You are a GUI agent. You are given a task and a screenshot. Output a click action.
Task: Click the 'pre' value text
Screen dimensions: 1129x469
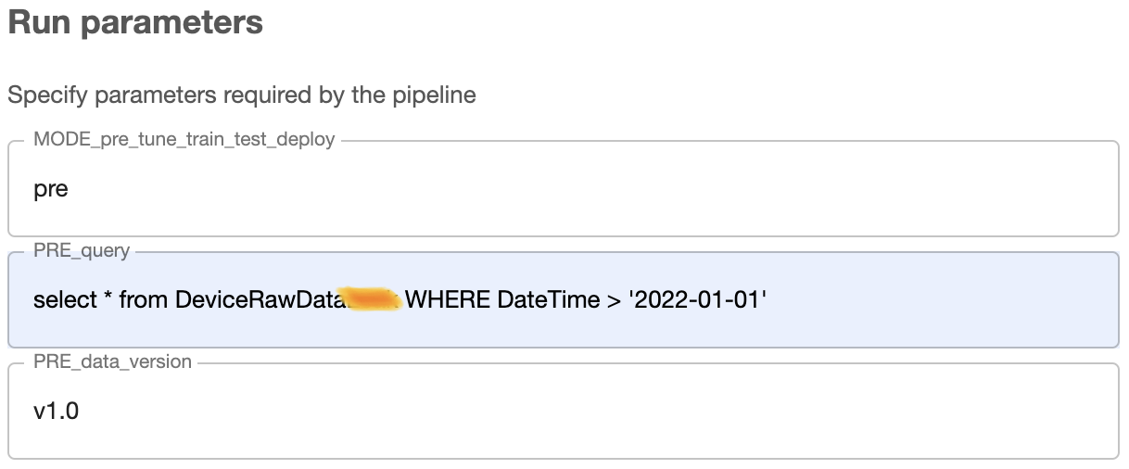pyautogui.click(x=51, y=189)
